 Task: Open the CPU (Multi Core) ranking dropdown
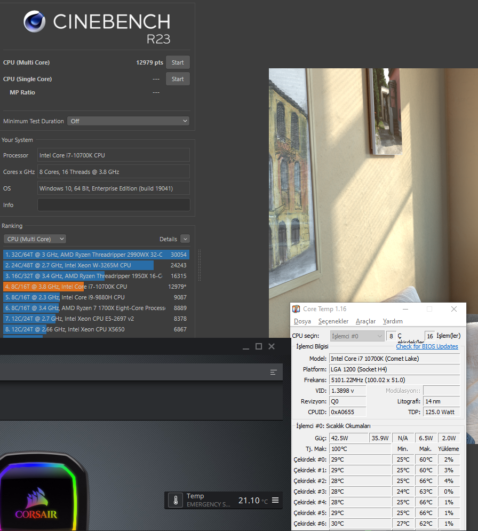click(x=35, y=239)
